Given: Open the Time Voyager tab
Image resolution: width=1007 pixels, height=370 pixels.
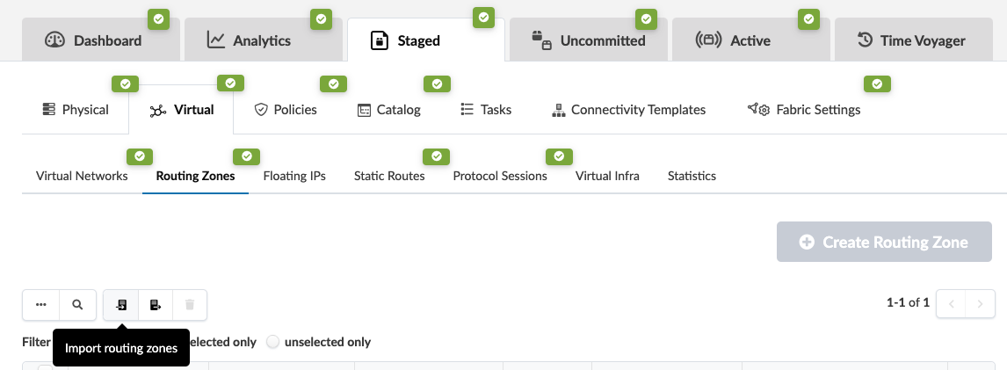Looking at the screenshot, I should tap(910, 40).
